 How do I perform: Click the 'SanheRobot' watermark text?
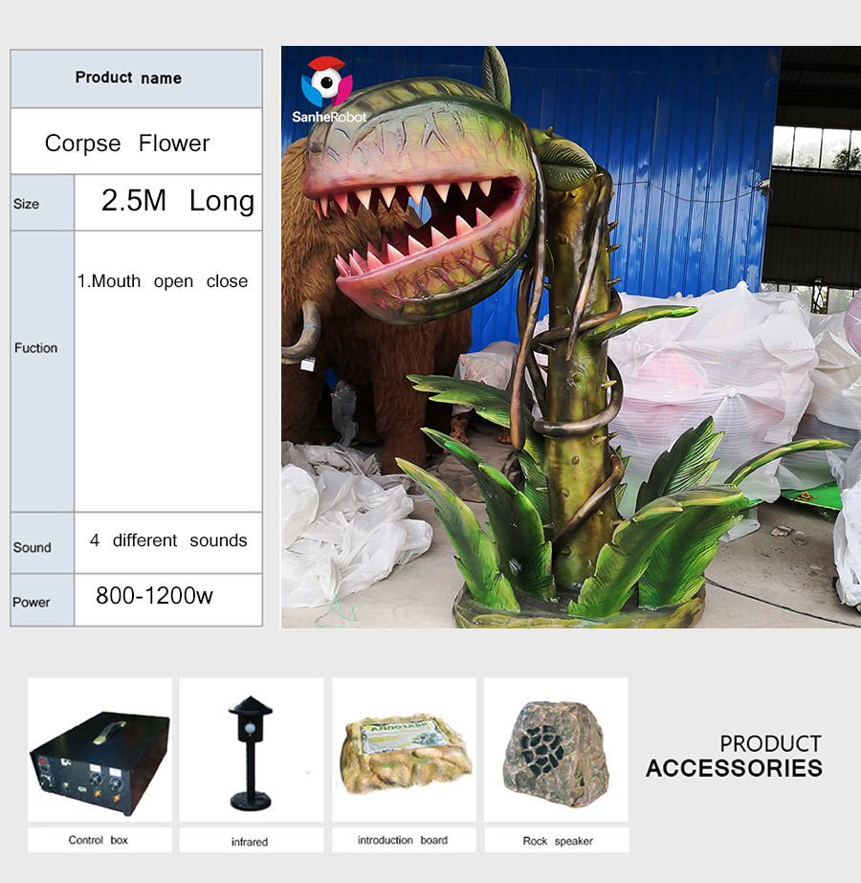(329, 117)
